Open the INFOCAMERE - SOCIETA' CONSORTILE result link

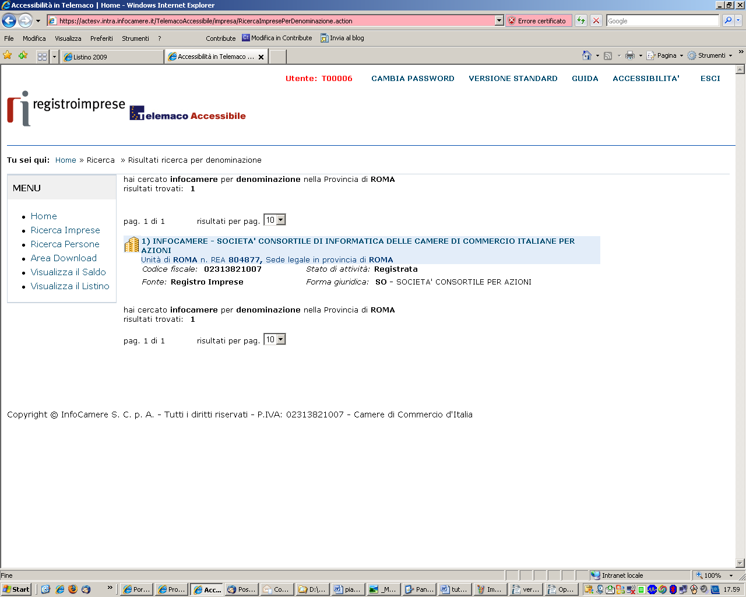click(x=358, y=245)
